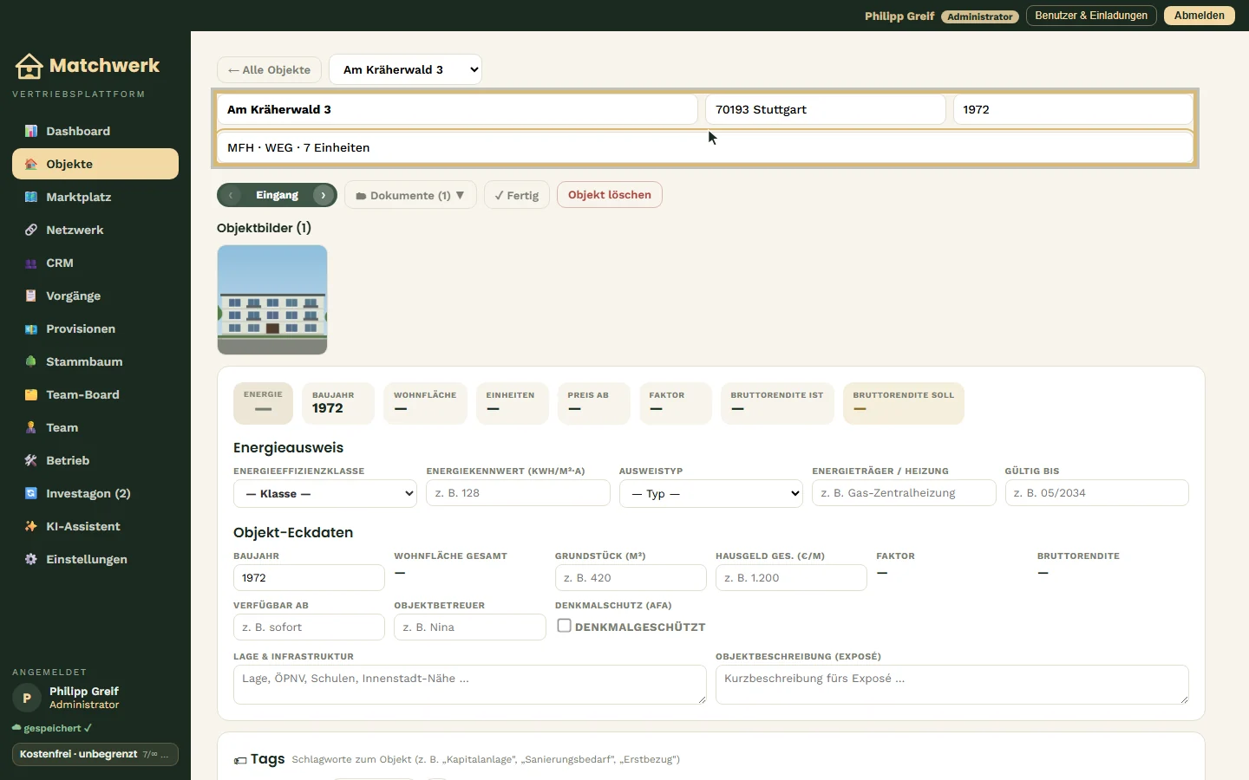
Task: Click the Matchwerk house logo icon
Action: [x=29, y=66]
